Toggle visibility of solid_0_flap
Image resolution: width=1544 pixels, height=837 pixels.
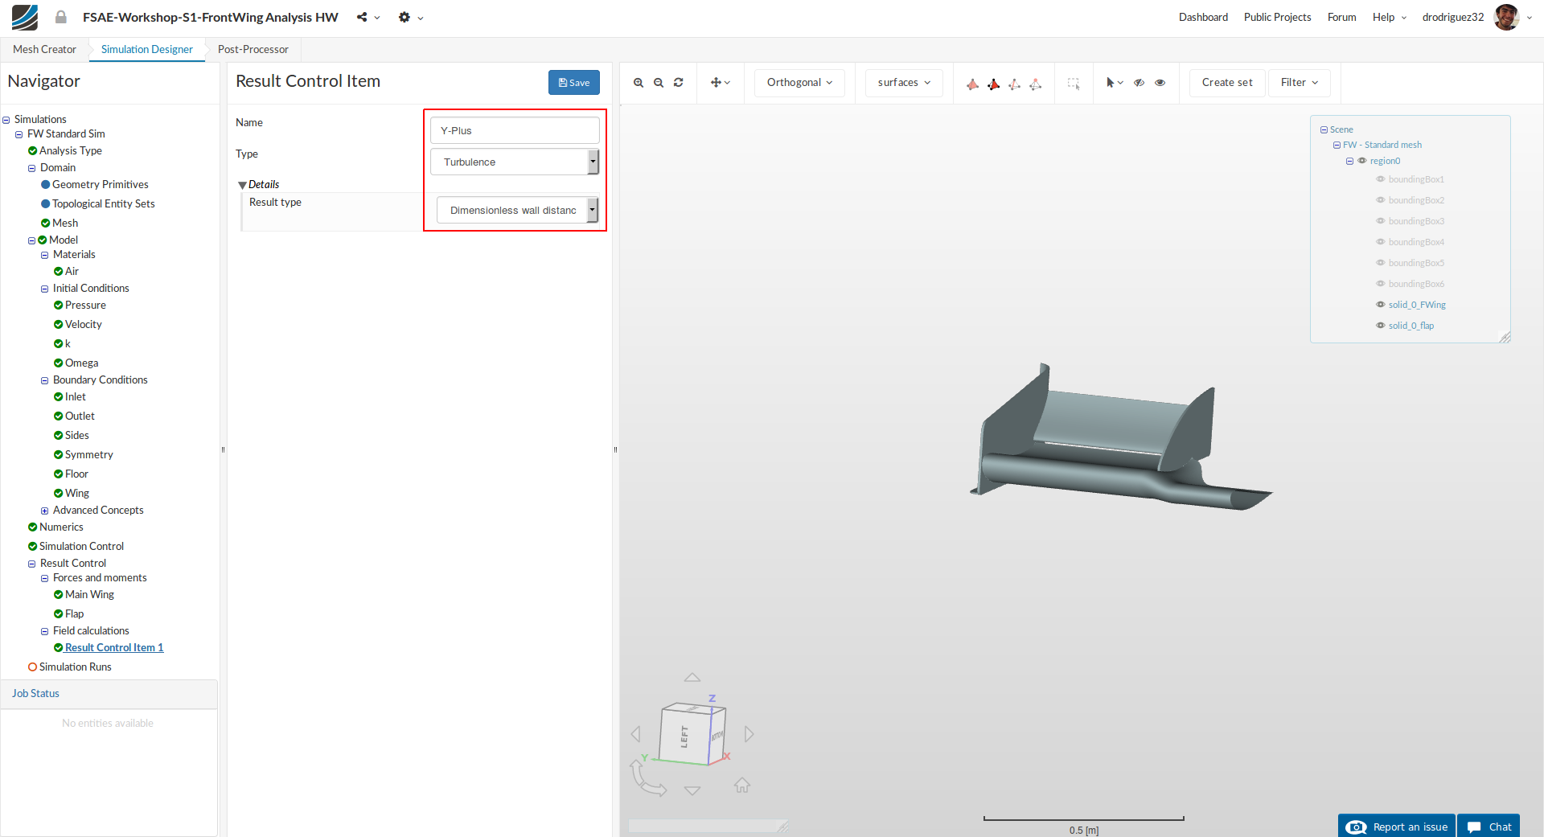pos(1381,326)
